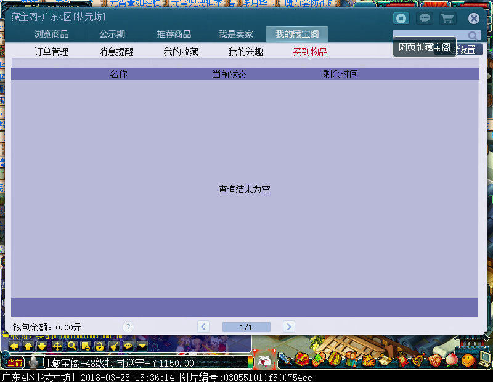Click the yellow broom clear-chat icon

[x=114, y=346]
